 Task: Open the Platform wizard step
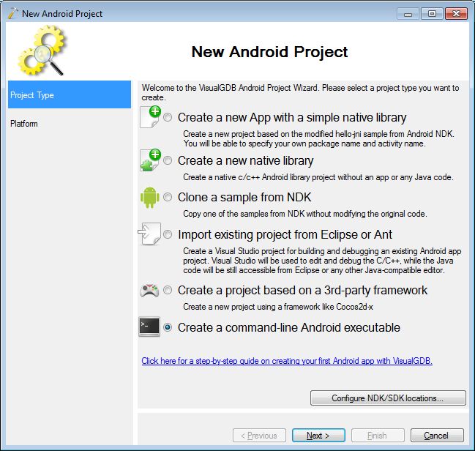70,124
